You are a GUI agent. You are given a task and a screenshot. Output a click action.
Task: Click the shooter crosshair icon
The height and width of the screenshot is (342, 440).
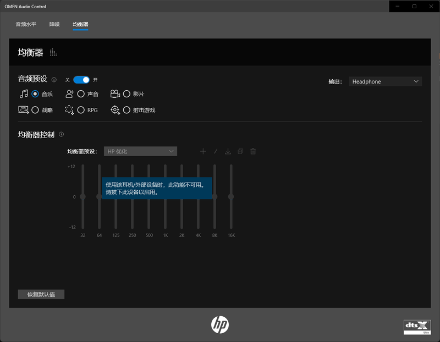pos(115,110)
